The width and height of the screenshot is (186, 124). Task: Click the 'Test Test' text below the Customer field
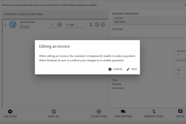117,29
